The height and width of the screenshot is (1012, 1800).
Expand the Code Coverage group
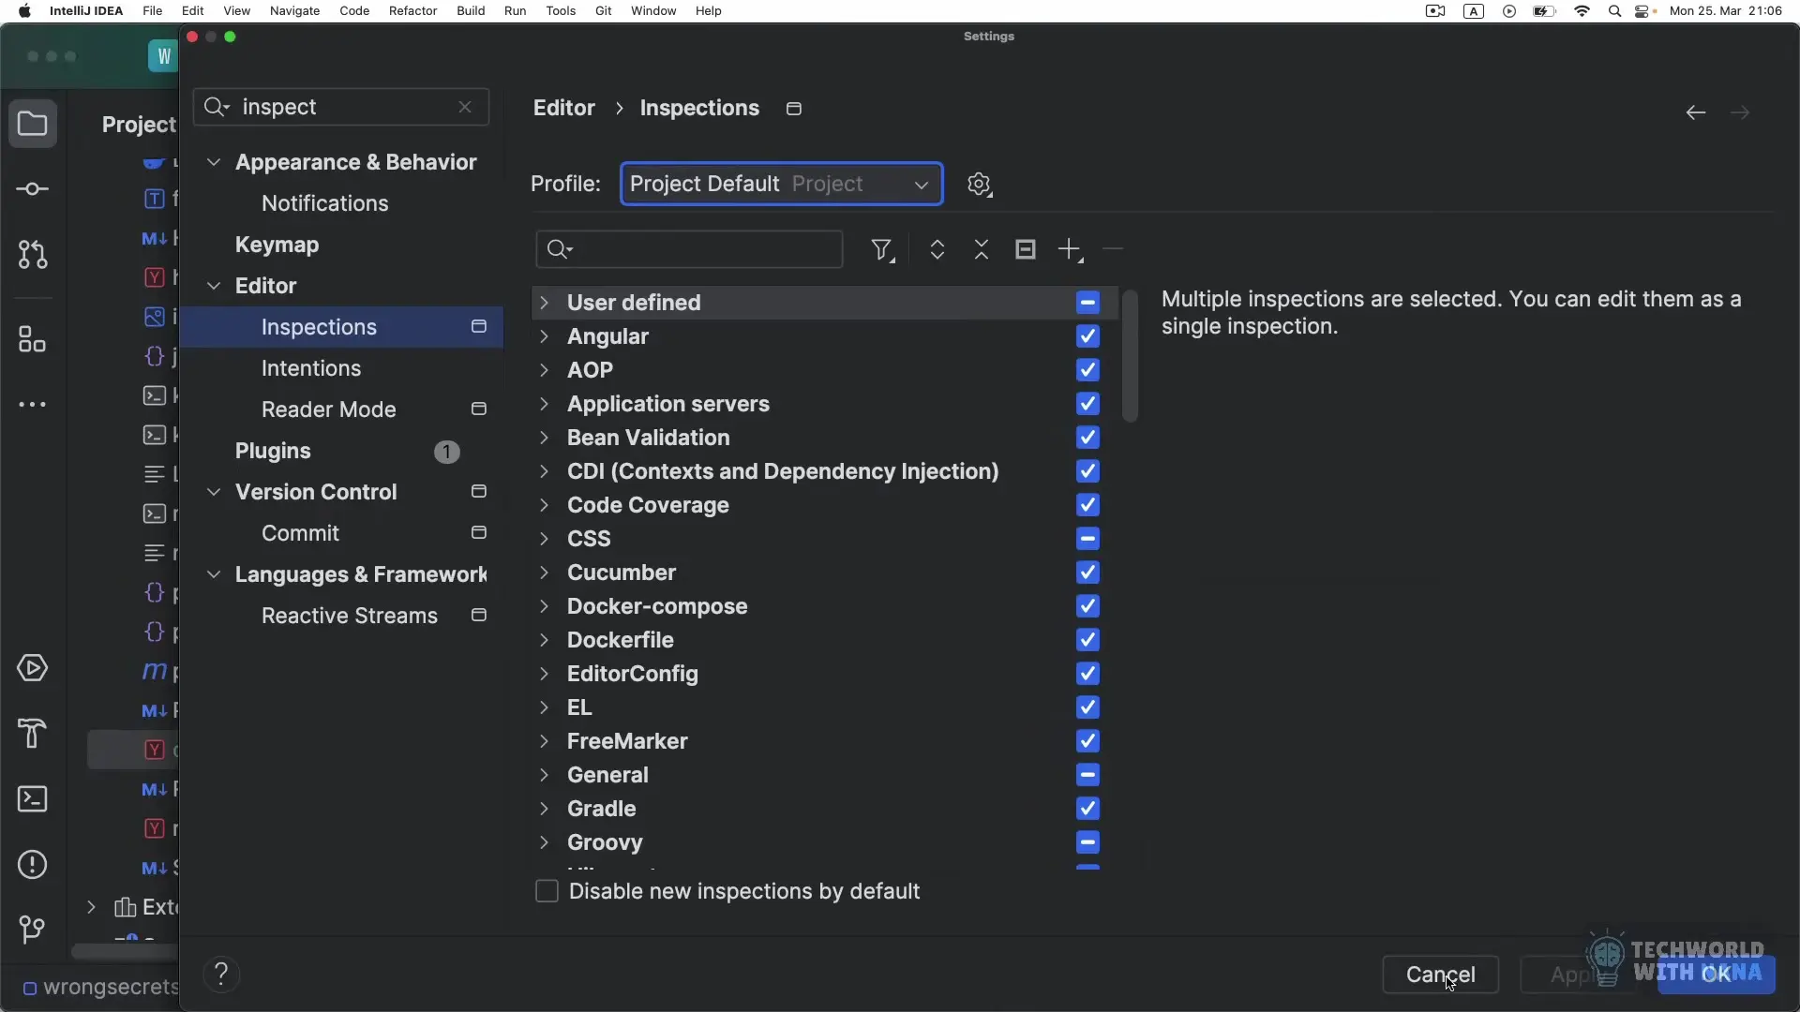[x=544, y=505]
